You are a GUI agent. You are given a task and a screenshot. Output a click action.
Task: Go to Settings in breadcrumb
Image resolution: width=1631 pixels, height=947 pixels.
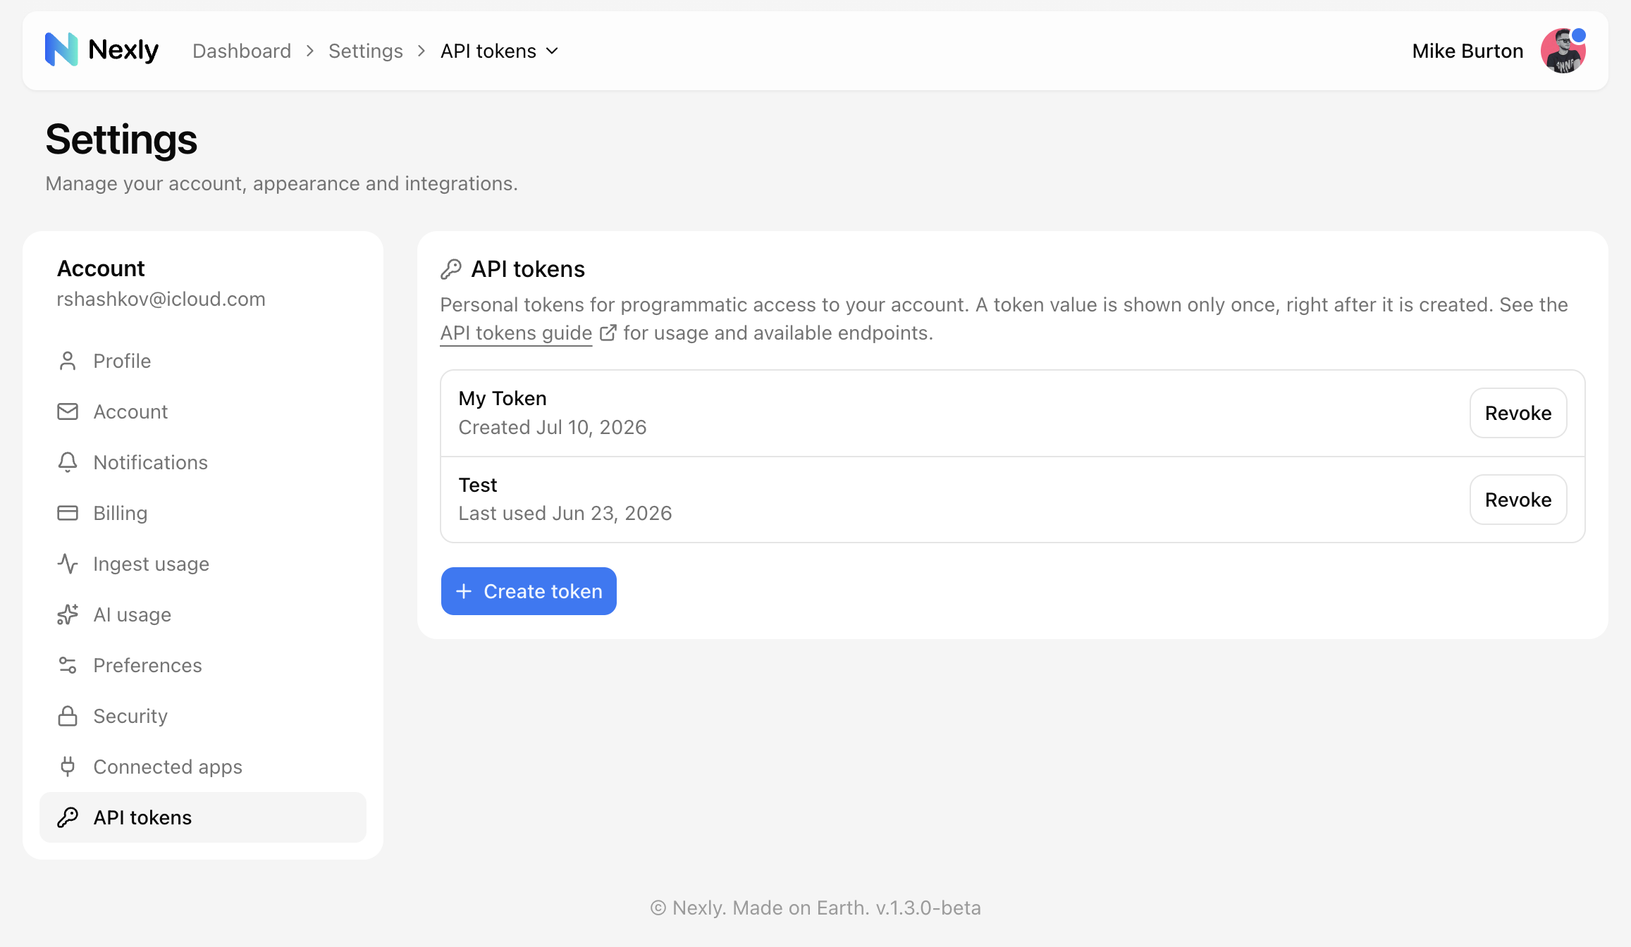click(366, 51)
